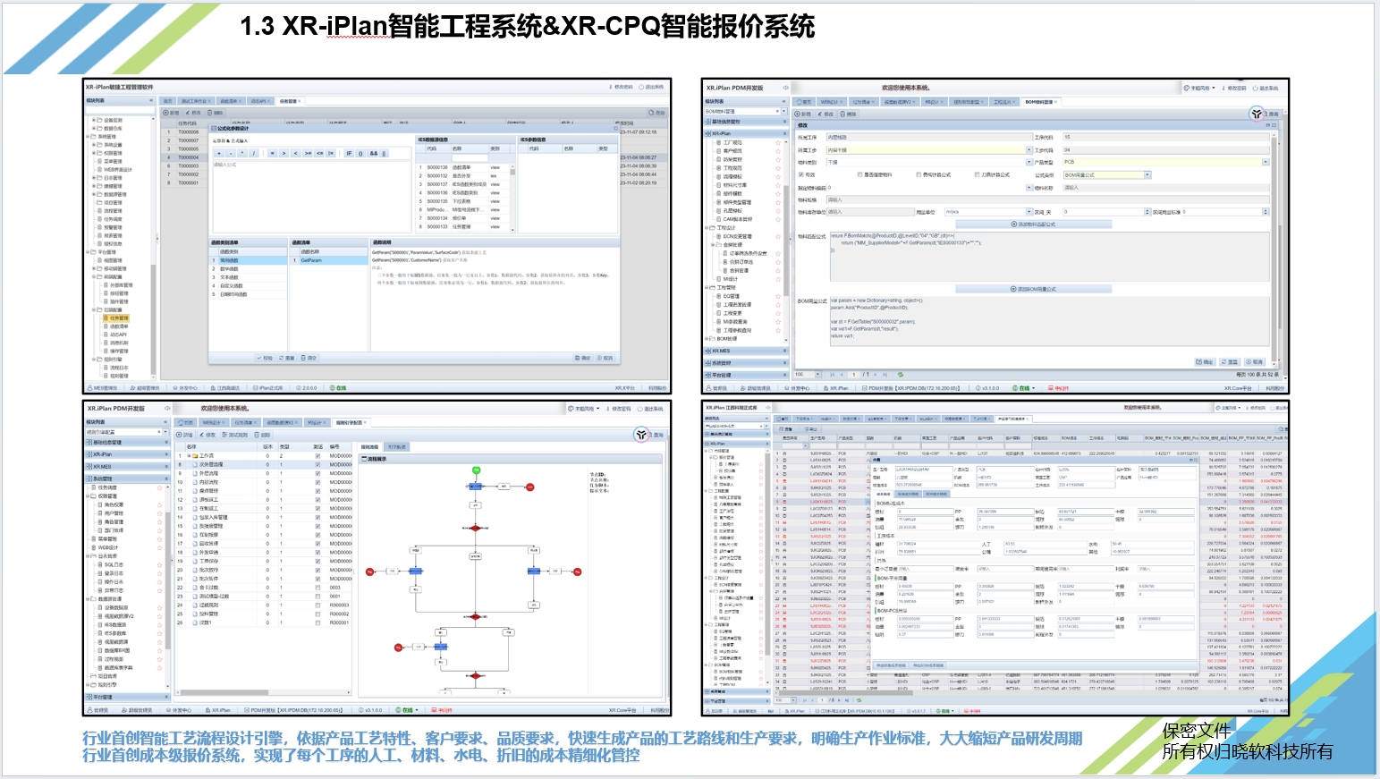The width and height of the screenshot is (1380, 779).
Task: Select 数学函数 row in 函数类别清单
Action: (248, 269)
